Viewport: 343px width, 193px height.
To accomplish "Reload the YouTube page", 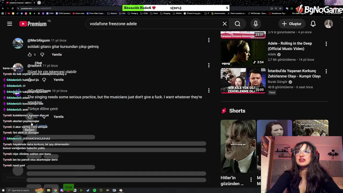I will (12, 8).
